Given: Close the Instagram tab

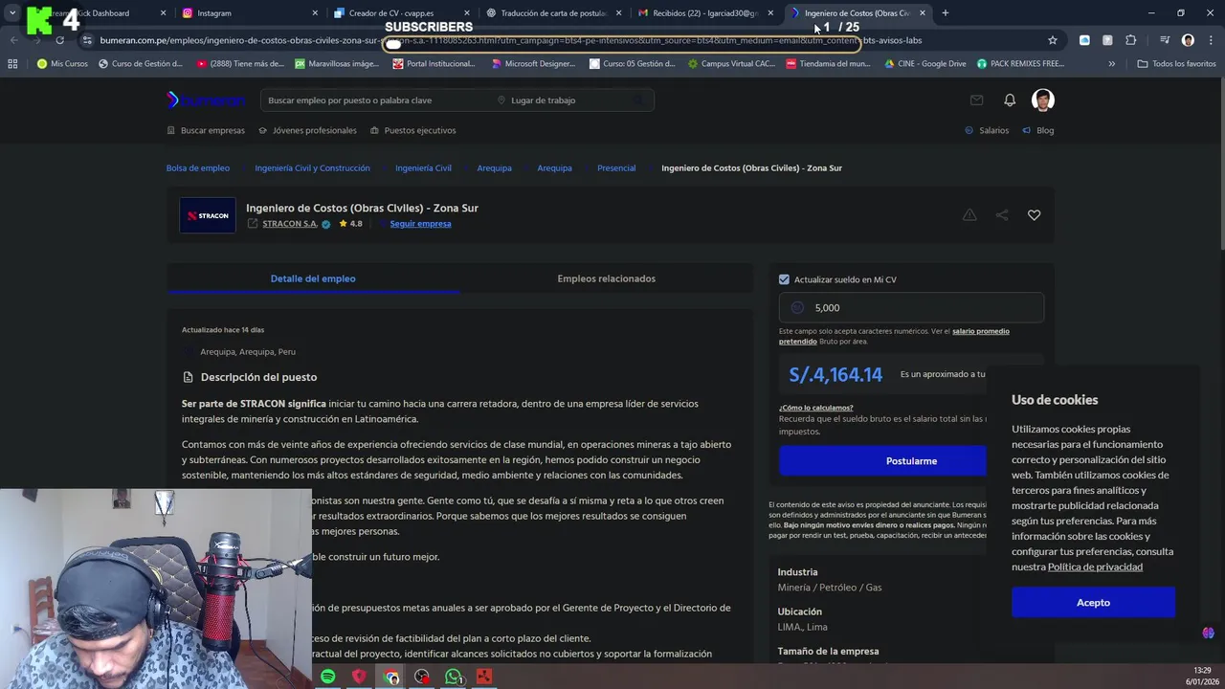Looking at the screenshot, I should pyautogui.click(x=315, y=13).
